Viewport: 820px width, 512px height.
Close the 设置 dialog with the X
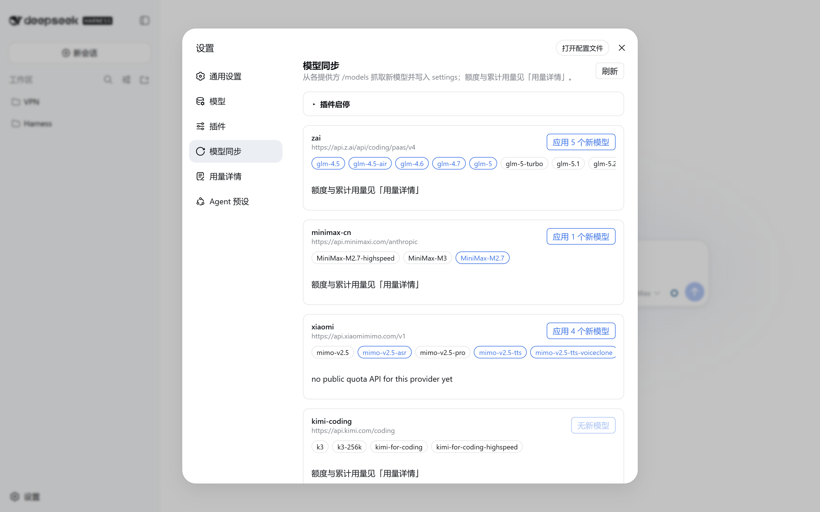click(x=622, y=48)
